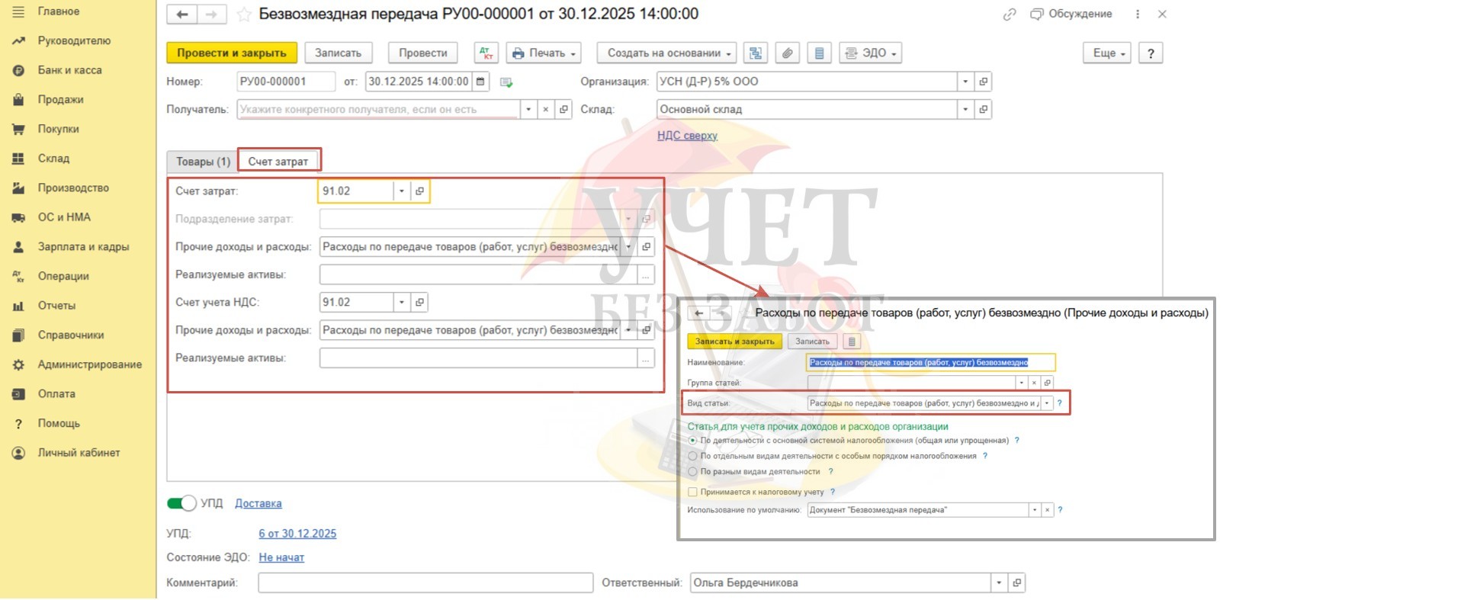
Task: Open the Не начат ЭДО status link
Action: tap(281, 558)
